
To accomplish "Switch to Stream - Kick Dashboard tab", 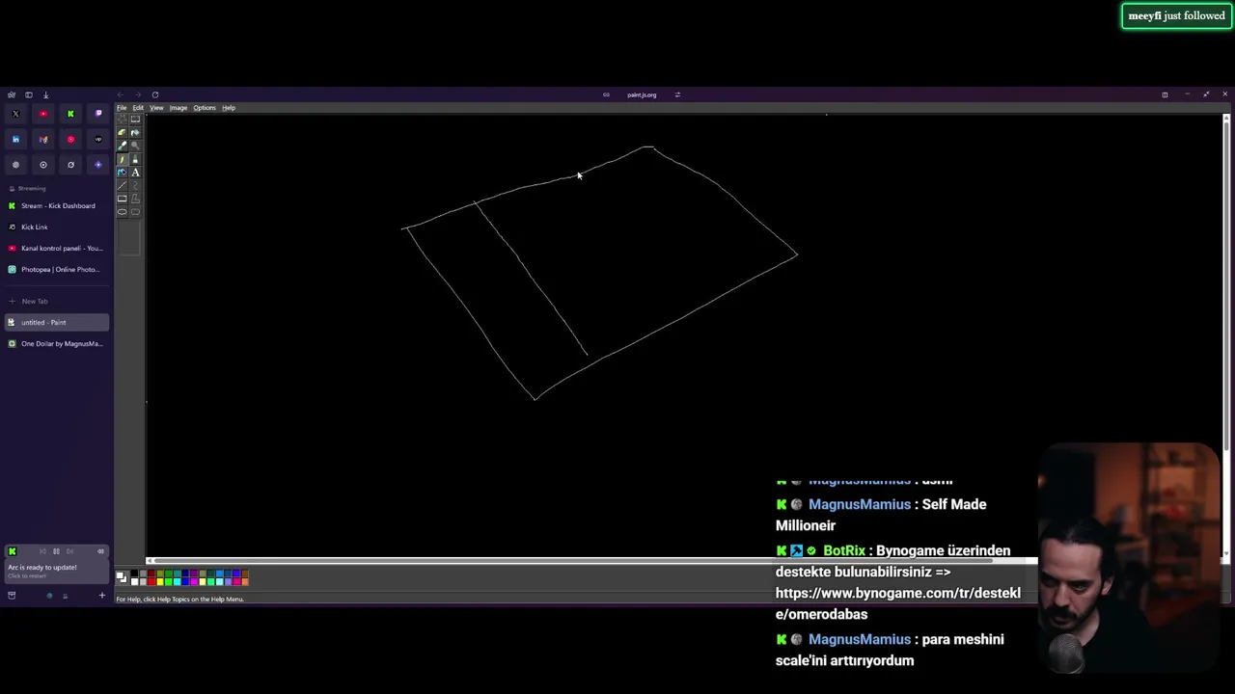I will 56,205.
